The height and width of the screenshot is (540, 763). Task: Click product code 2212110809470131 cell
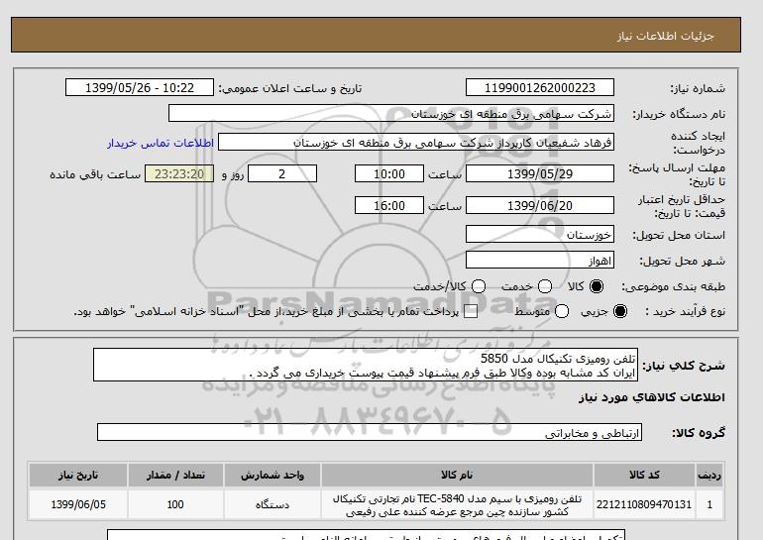644,504
